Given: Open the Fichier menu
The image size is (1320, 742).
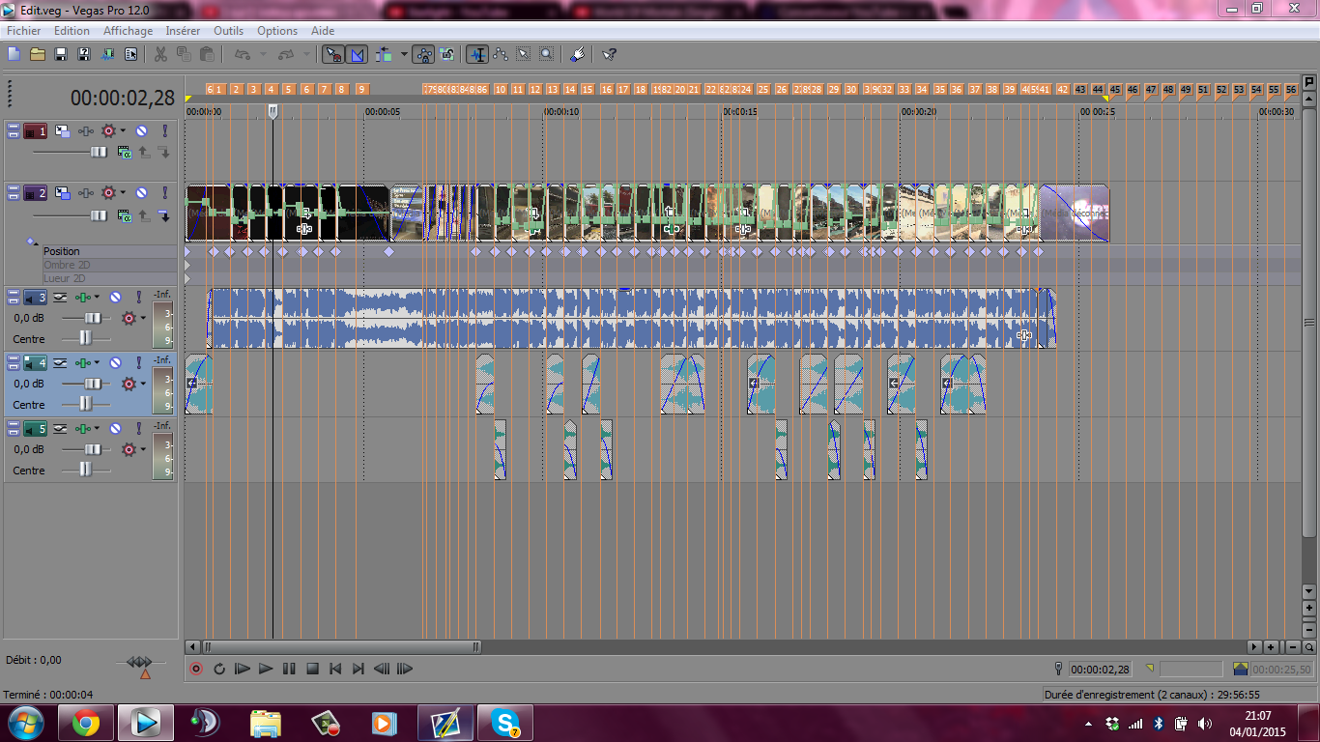Looking at the screenshot, I should tap(24, 31).
